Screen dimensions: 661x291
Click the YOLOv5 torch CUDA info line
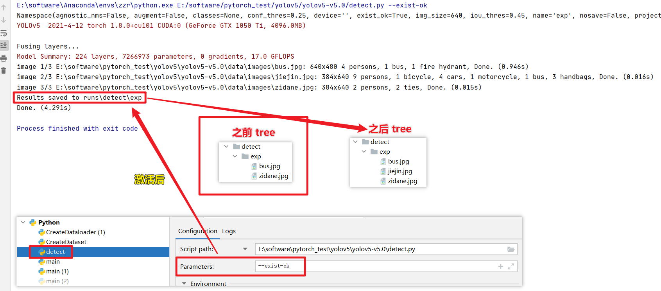tap(161, 25)
